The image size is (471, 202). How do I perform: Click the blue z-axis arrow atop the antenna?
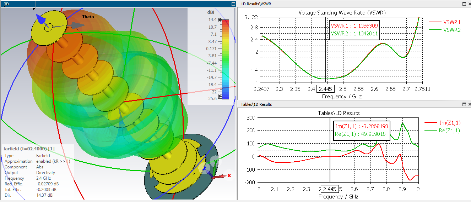tap(41, 20)
